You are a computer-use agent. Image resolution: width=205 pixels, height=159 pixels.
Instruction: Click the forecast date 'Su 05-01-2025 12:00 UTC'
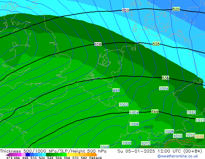[x=149, y=151]
